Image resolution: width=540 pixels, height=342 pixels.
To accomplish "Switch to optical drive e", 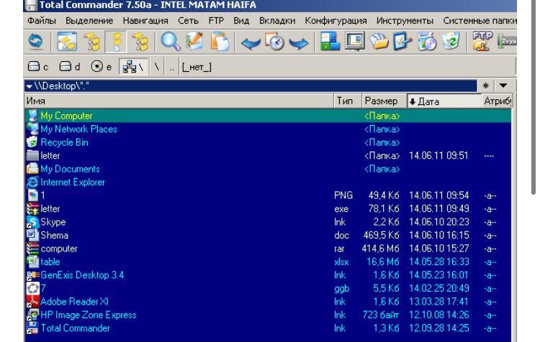I will tap(102, 67).
